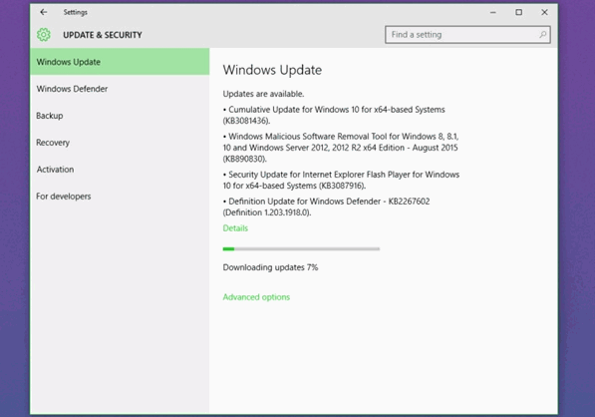The image size is (595, 417).
Task: Minimize the Settings window
Action: coord(493,13)
